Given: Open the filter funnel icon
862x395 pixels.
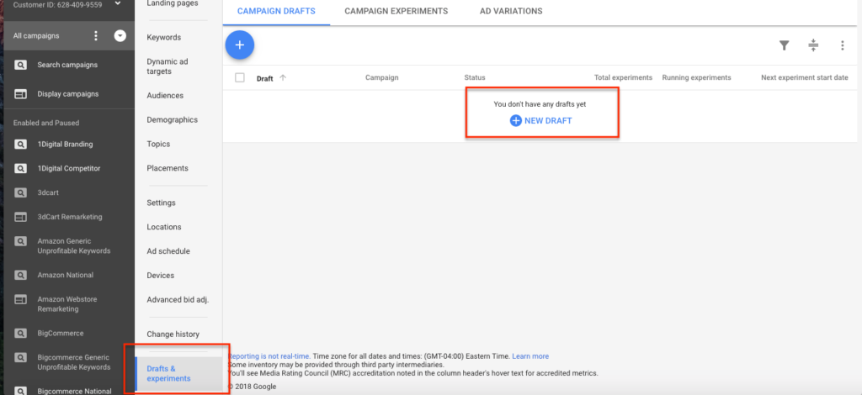Looking at the screenshot, I should click(785, 45).
